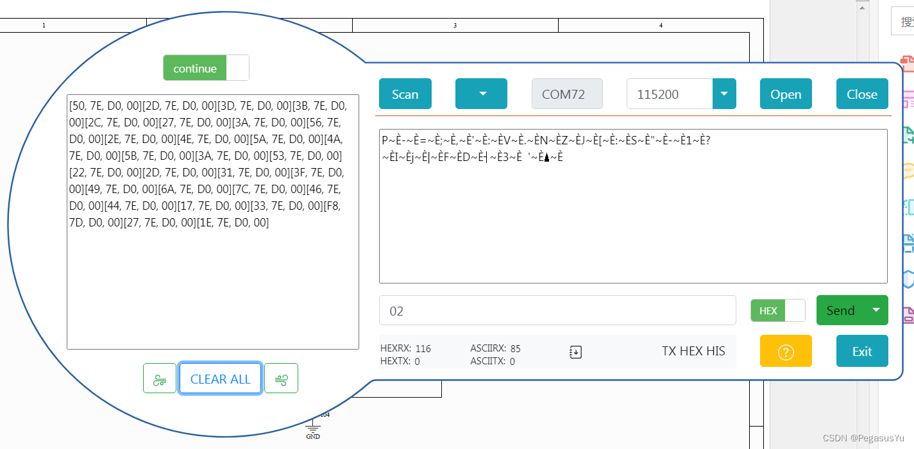
Task: Open the document icon at sidebar bottom
Action: [909, 316]
